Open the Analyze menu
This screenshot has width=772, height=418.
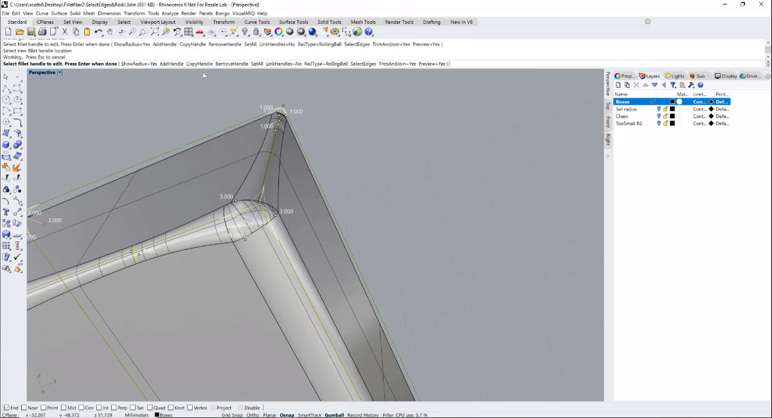point(170,13)
